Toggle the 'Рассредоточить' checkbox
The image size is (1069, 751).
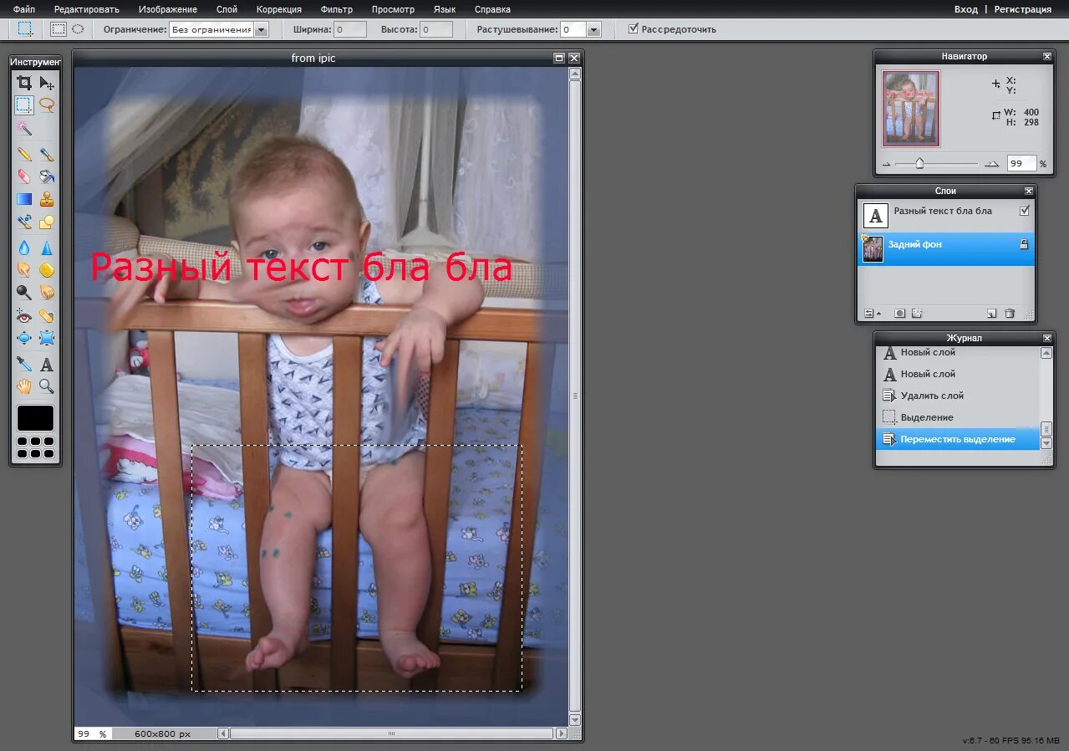click(634, 28)
